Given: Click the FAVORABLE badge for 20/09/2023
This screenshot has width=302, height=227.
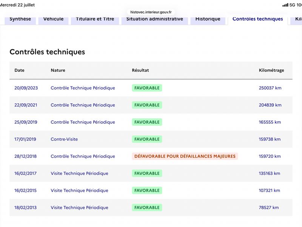Looking at the screenshot, I should pyautogui.click(x=147, y=88).
